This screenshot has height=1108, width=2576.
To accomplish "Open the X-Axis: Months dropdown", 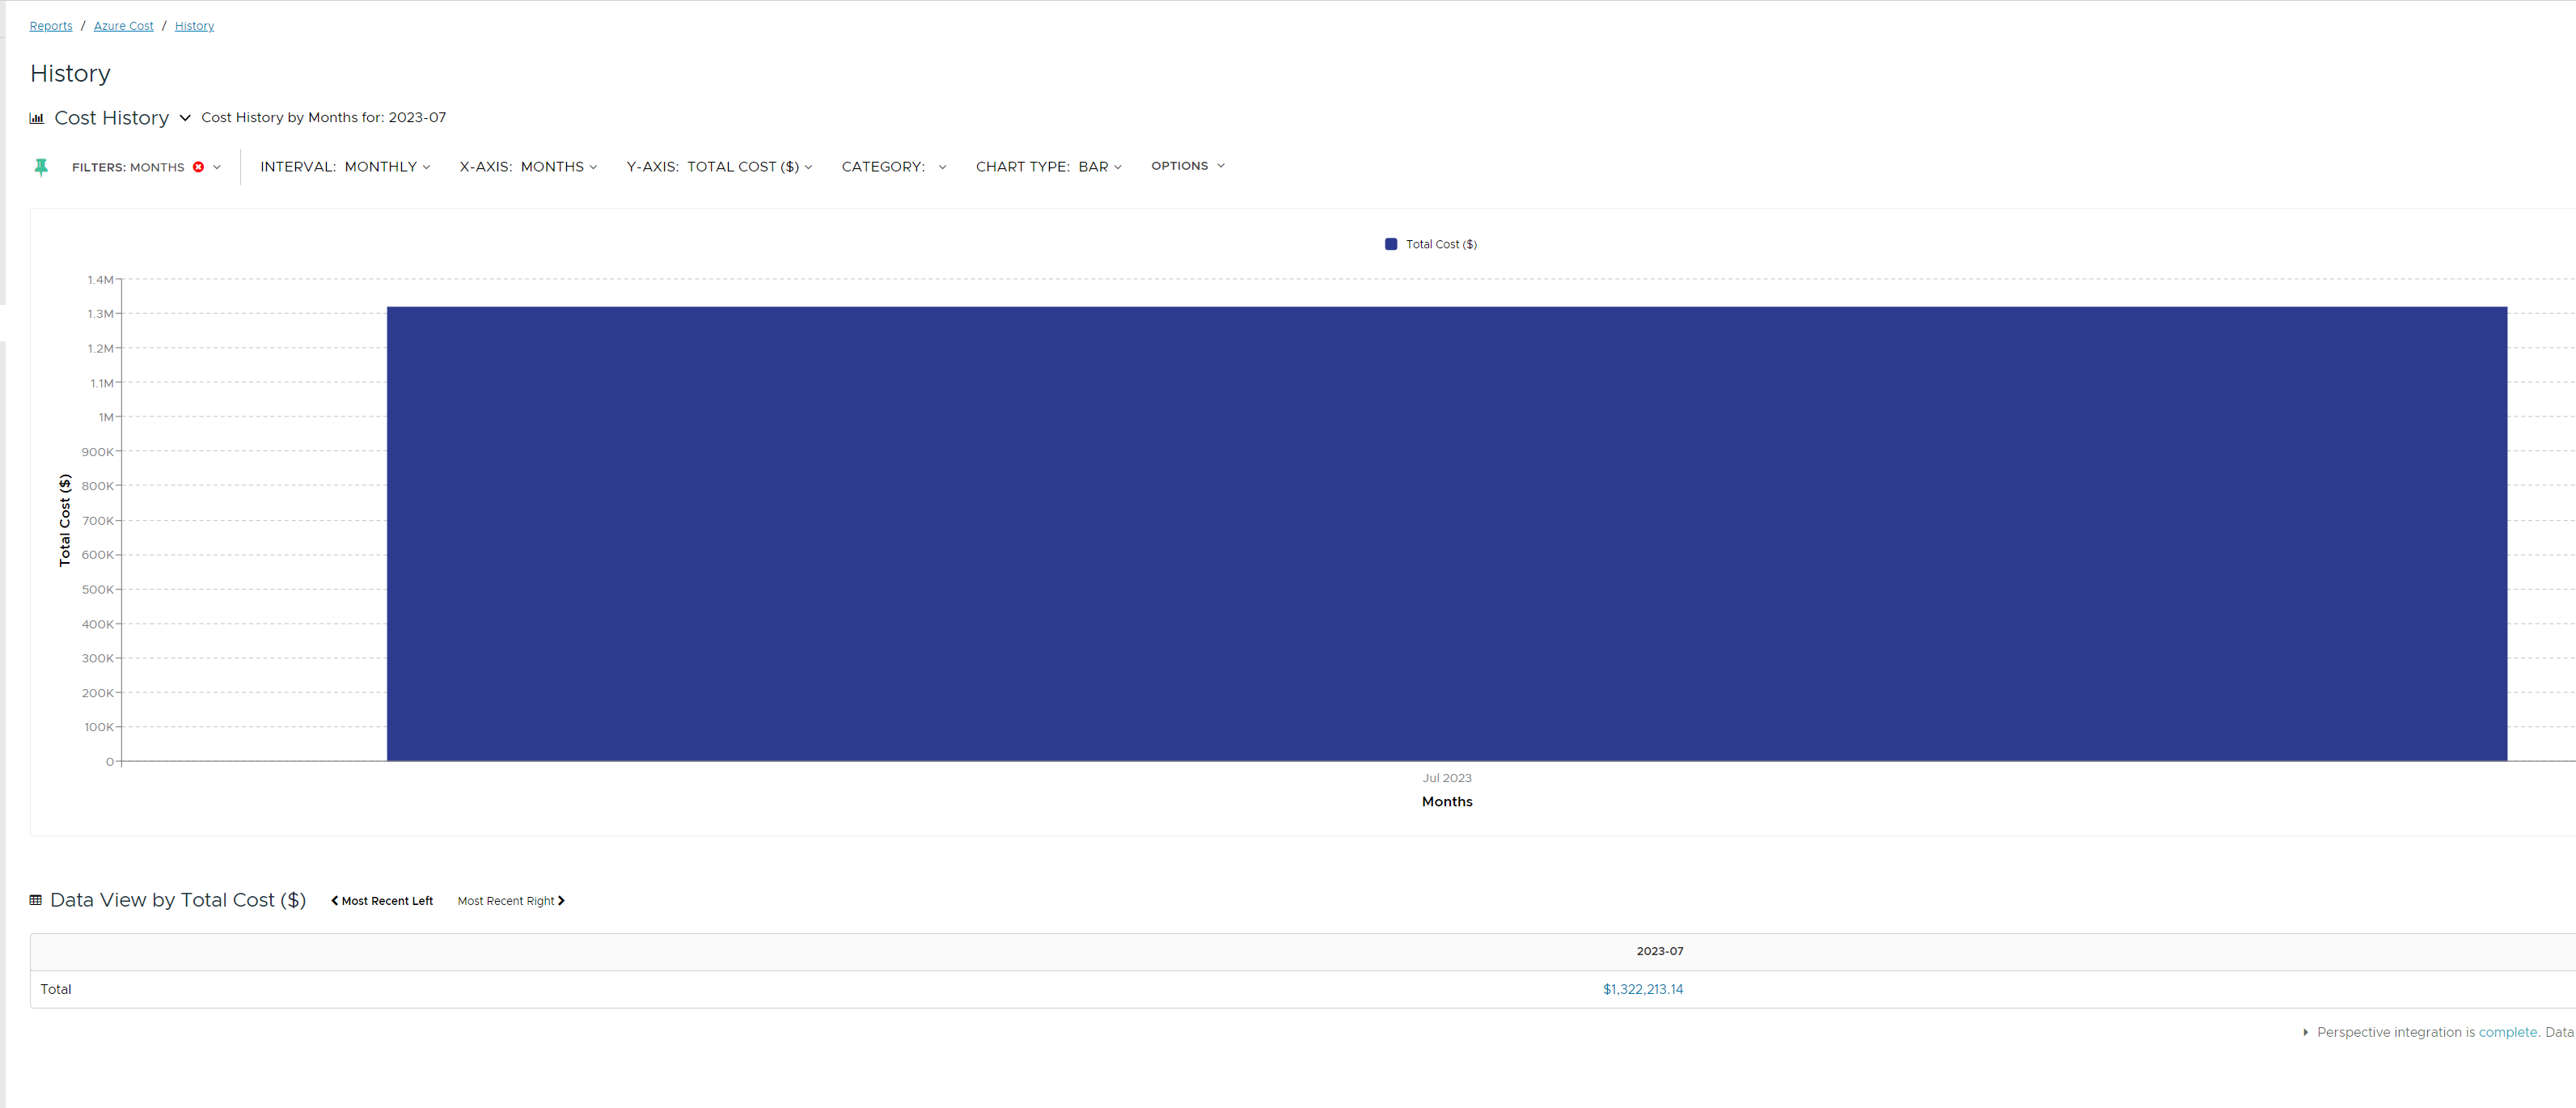I will (x=528, y=167).
